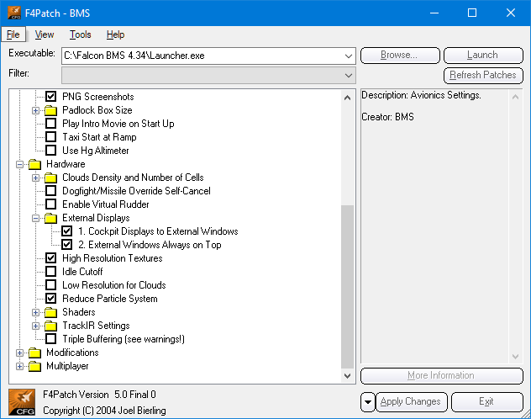Image resolution: width=531 pixels, height=419 pixels.
Task: Uncheck Cockpit Displays to External Windows
Action: click(66, 231)
